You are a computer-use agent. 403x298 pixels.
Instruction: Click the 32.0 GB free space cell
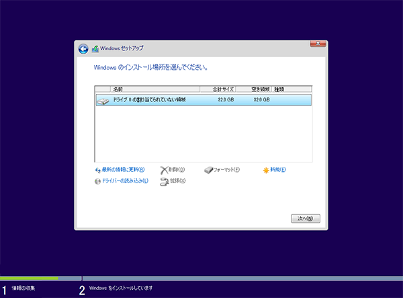pyautogui.click(x=262, y=100)
